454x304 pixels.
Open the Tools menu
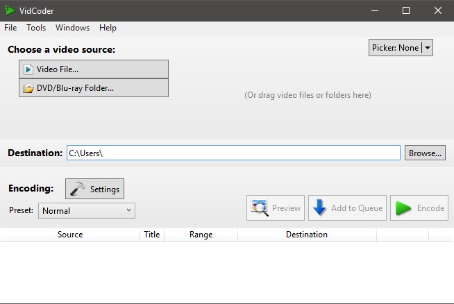[36, 28]
